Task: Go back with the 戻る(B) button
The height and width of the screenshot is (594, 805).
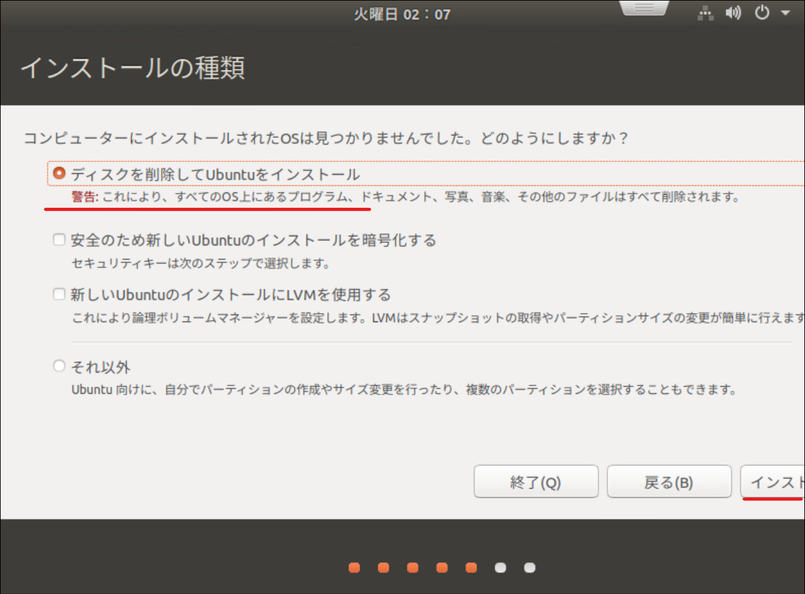Action: 669,482
